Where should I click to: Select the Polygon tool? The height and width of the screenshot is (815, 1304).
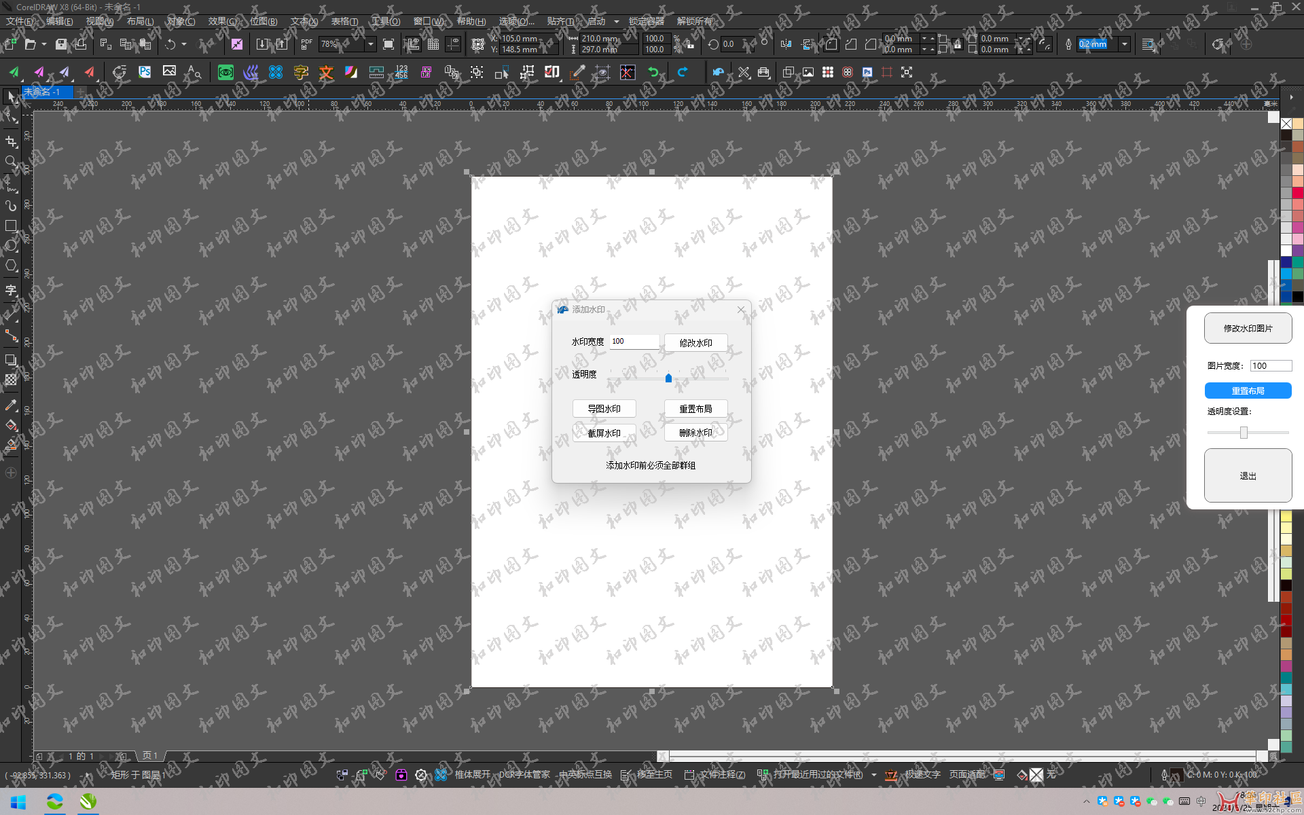11,266
